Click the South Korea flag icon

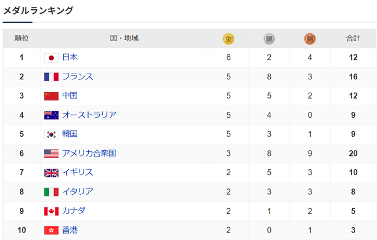51,134
